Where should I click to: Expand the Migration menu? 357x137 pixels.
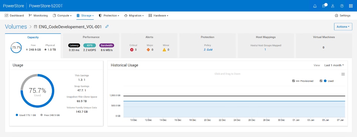[134, 16]
